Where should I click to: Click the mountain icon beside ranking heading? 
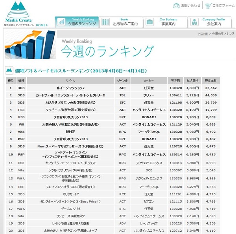tap(9, 70)
